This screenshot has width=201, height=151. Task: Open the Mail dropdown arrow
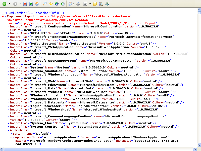74,4
